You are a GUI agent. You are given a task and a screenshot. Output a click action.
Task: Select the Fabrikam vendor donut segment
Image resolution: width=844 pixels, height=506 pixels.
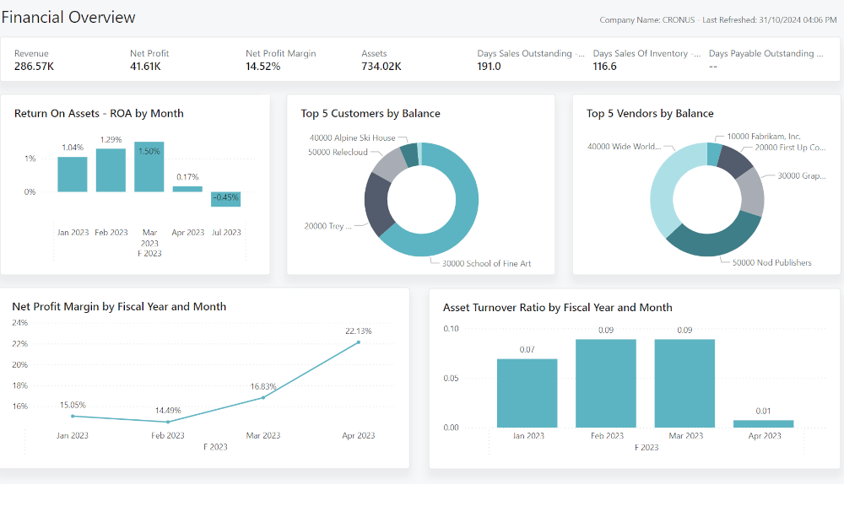pos(714,153)
